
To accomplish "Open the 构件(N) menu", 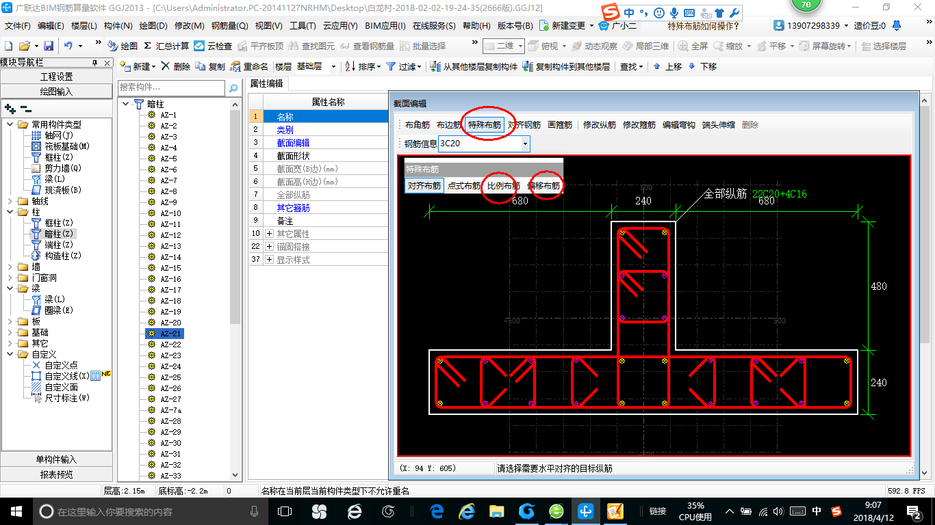I will click(118, 25).
